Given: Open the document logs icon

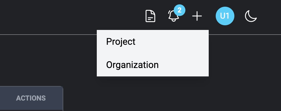Looking at the screenshot, I should tap(150, 16).
